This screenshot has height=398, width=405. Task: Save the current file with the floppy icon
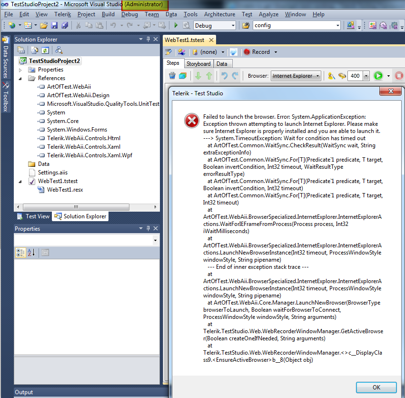(x=54, y=25)
